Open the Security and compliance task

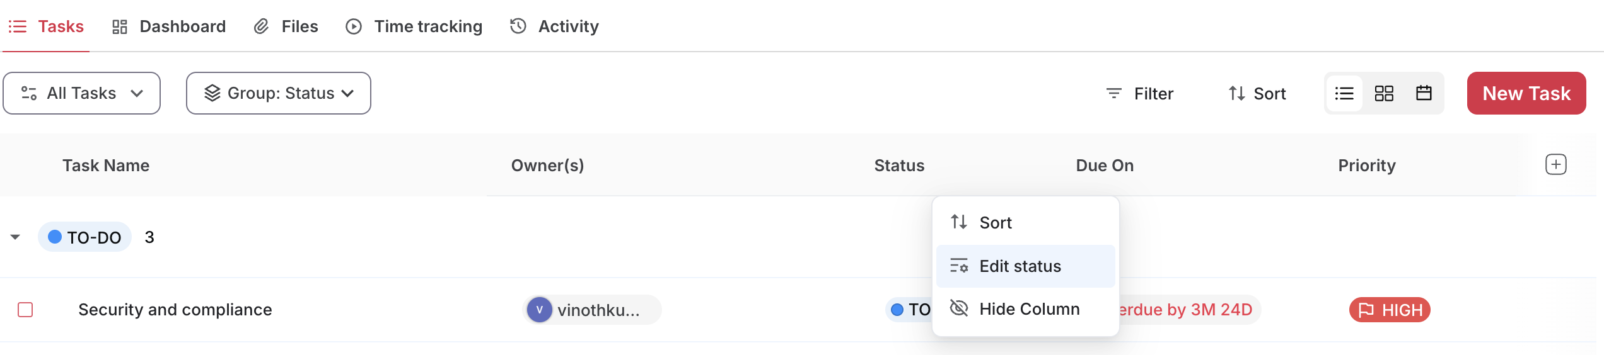[x=175, y=310]
